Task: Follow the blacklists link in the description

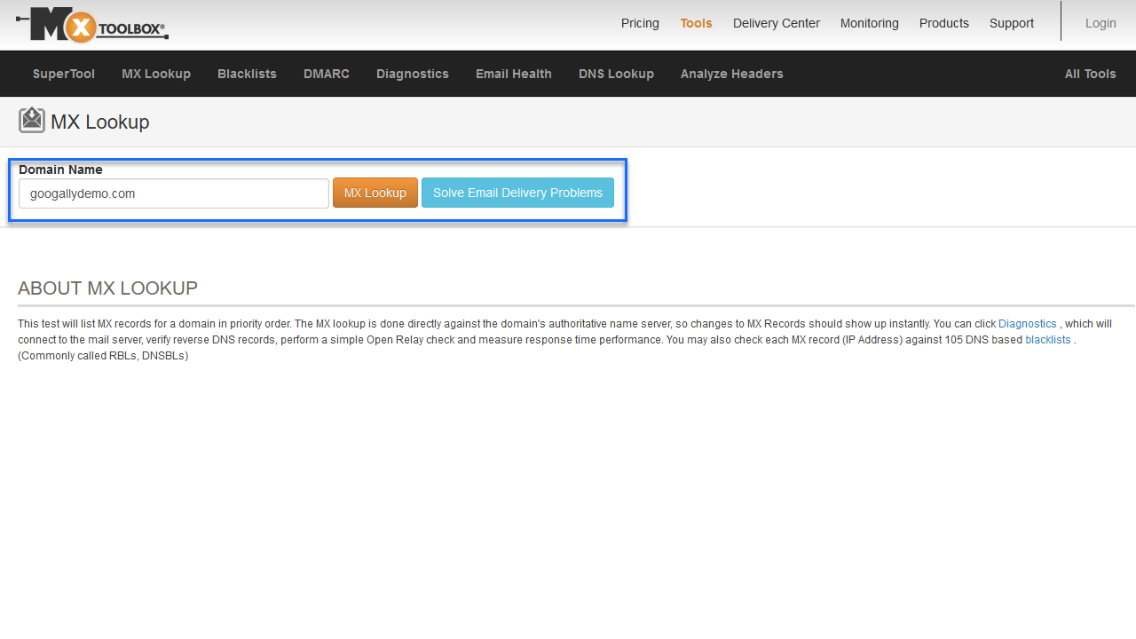Action: 1048,340
